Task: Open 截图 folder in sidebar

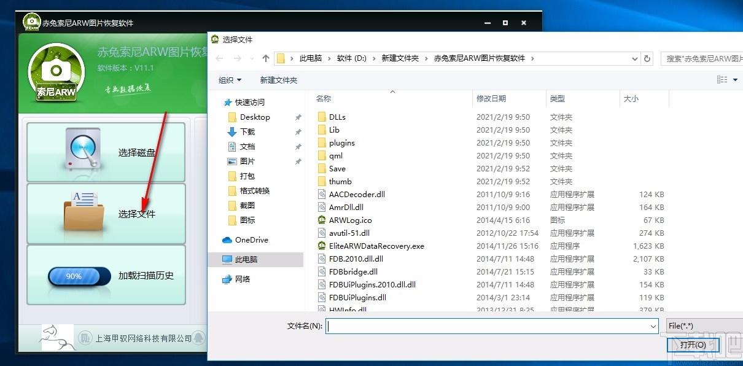Action: tap(247, 205)
